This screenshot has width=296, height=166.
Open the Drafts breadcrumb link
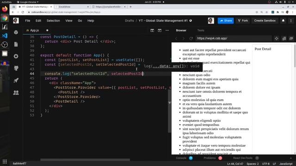click(129, 20)
